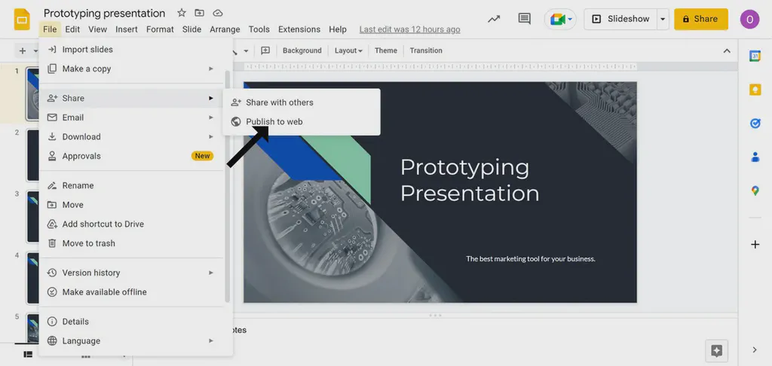Open the Last edit was 12 hours ago link

[x=409, y=29]
